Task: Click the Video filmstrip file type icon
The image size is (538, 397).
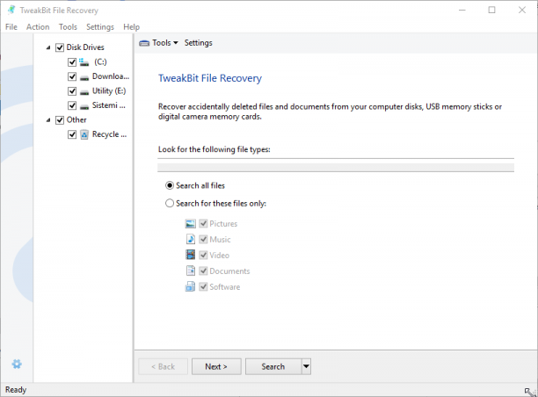Action: (191, 255)
